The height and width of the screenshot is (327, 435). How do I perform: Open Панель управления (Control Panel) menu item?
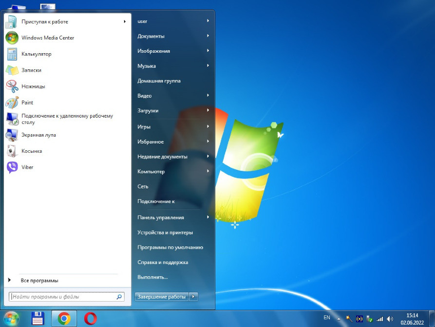(161, 218)
